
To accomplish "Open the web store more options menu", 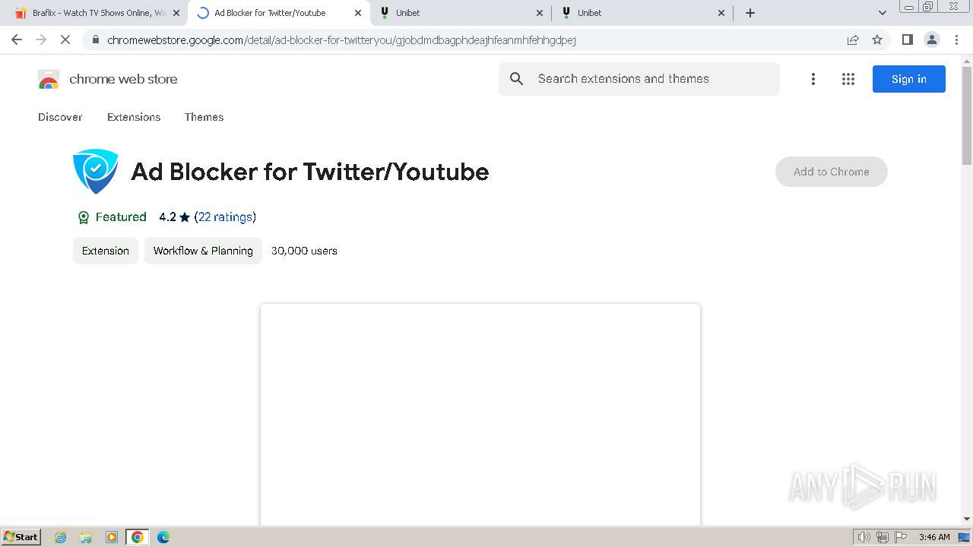I will click(813, 79).
